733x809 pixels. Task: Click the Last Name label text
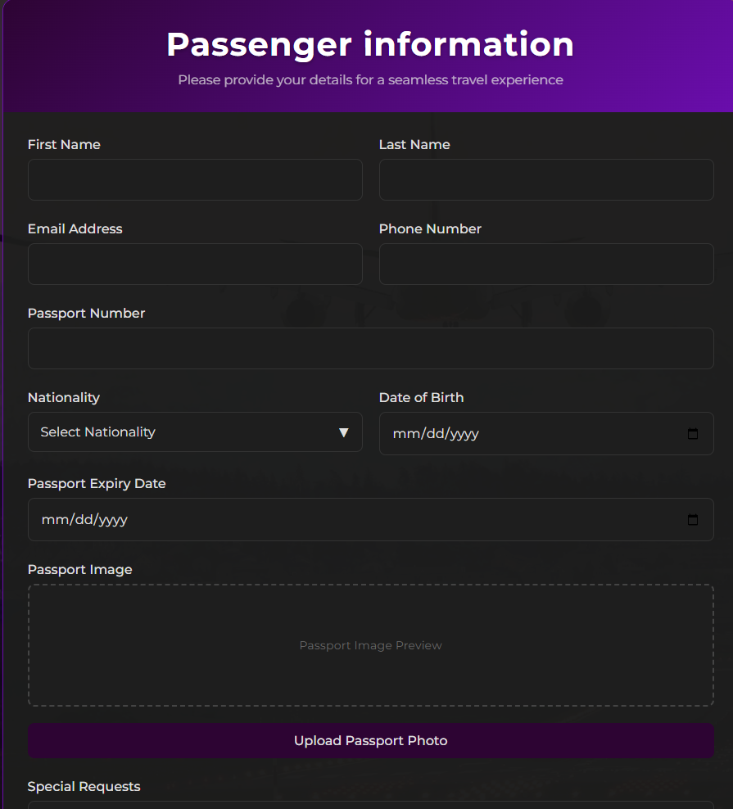[x=414, y=145]
